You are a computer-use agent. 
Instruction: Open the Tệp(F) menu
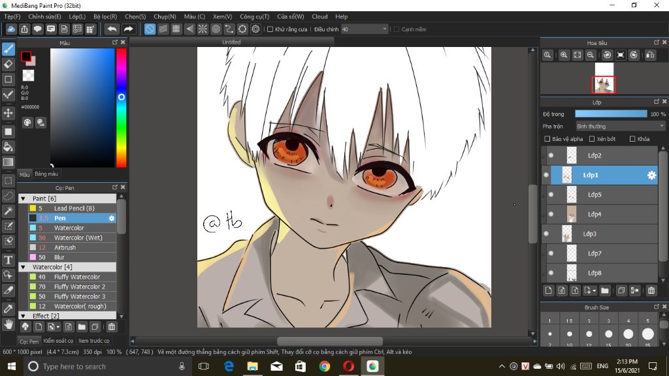(12, 16)
